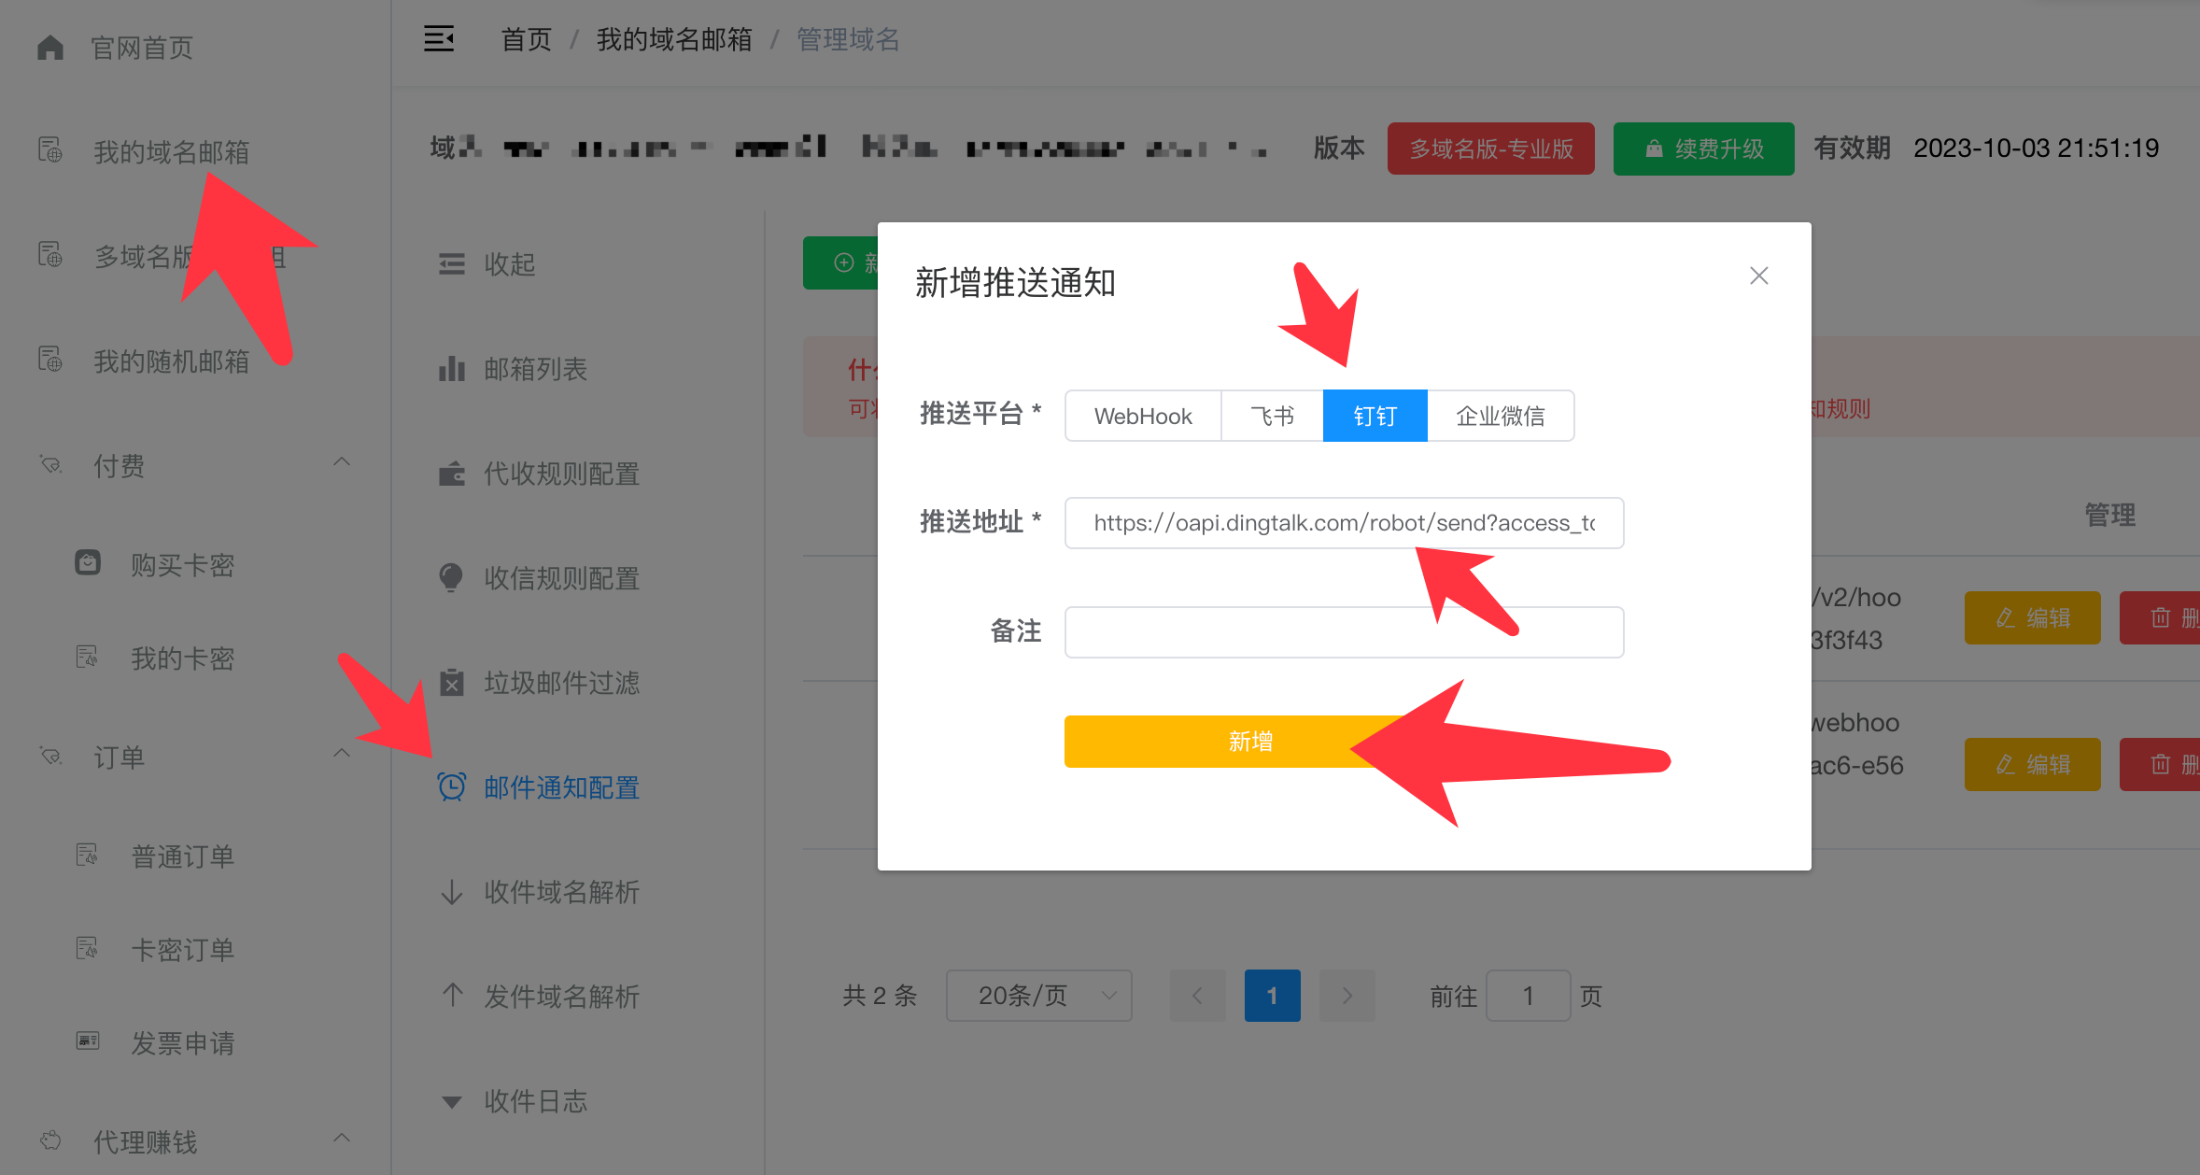Screen dimensions: 2200x1175
Task: Click the shopping bag icon for 购买卡密
Action: [x=88, y=562]
